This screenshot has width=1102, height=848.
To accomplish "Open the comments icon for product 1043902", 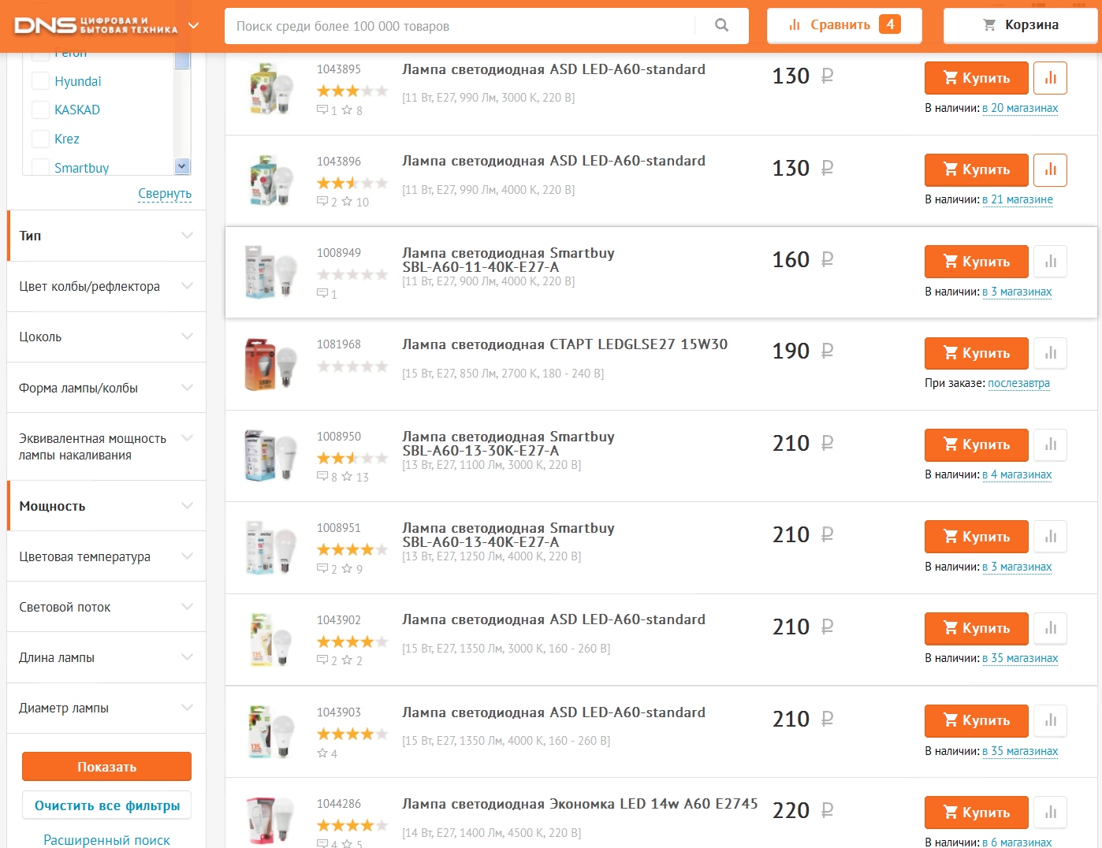I will pyautogui.click(x=322, y=660).
